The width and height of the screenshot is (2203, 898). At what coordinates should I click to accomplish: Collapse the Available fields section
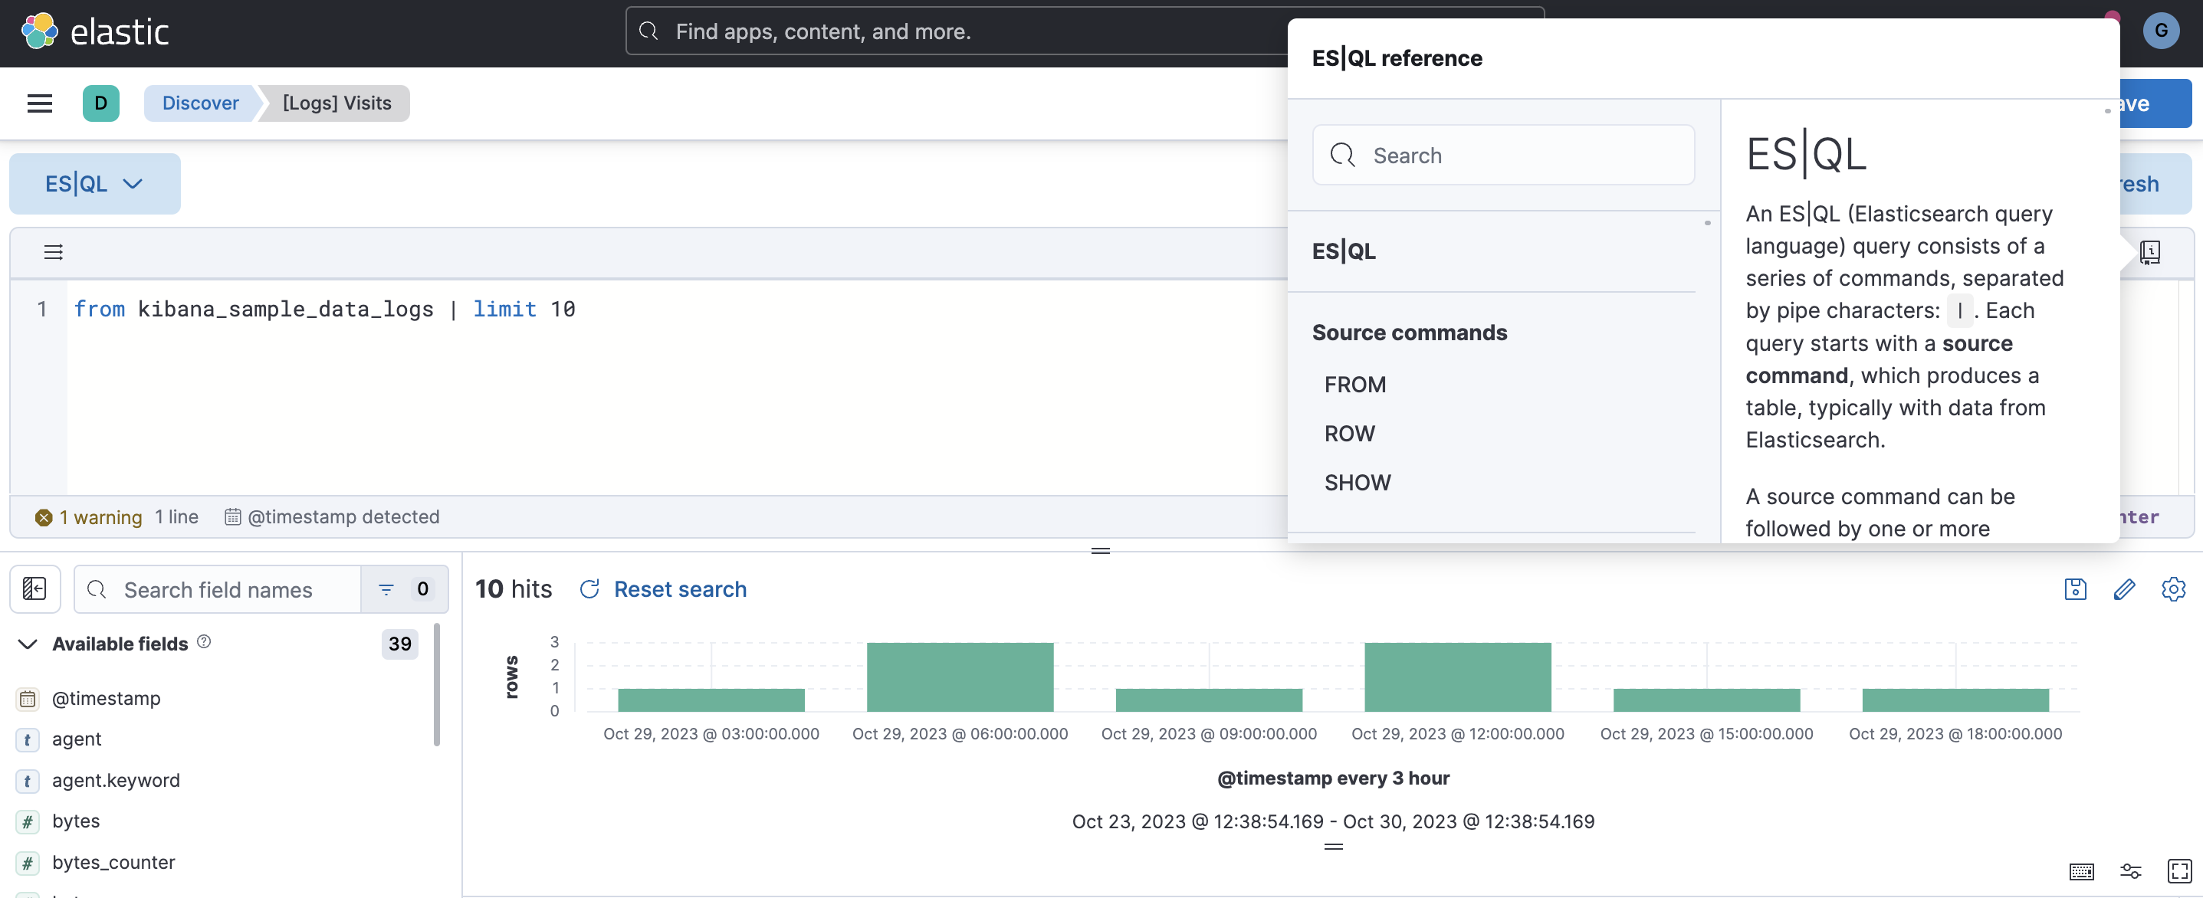(x=27, y=644)
